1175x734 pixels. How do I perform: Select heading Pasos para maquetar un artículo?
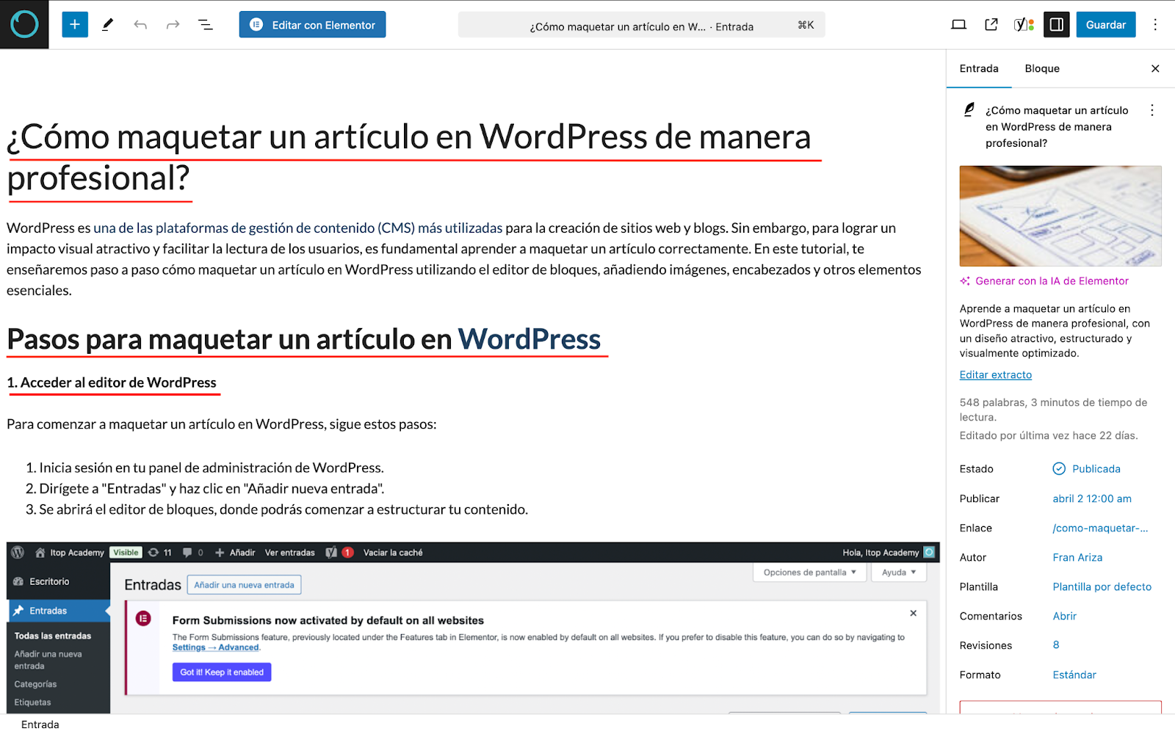point(304,339)
